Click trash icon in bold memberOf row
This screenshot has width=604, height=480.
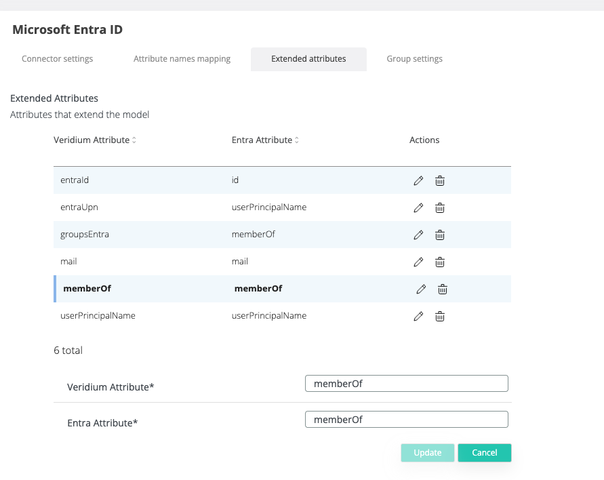click(x=443, y=289)
